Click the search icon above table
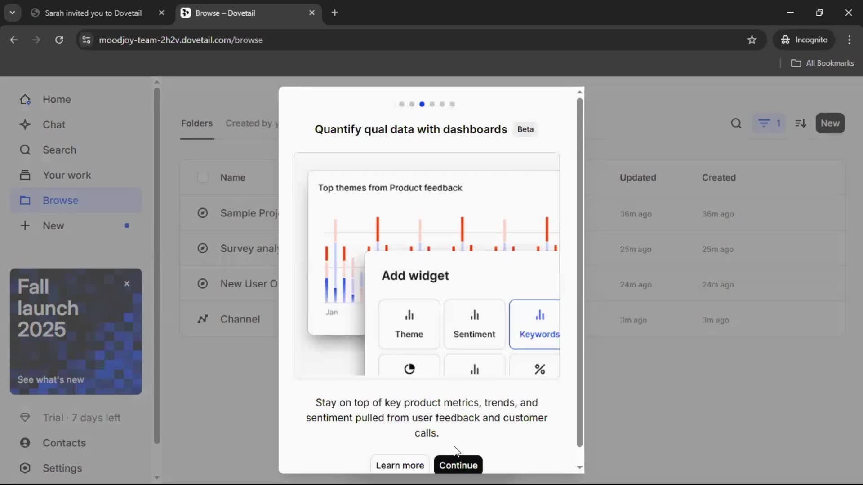The height and width of the screenshot is (485, 863). tap(736, 123)
